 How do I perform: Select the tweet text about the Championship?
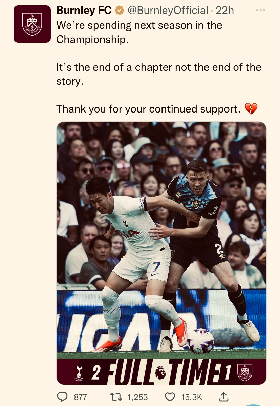(x=139, y=33)
